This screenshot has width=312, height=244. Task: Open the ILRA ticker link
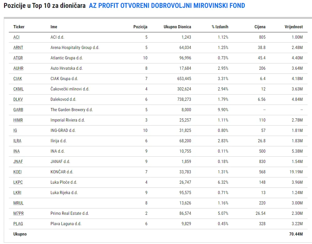click(x=17, y=141)
